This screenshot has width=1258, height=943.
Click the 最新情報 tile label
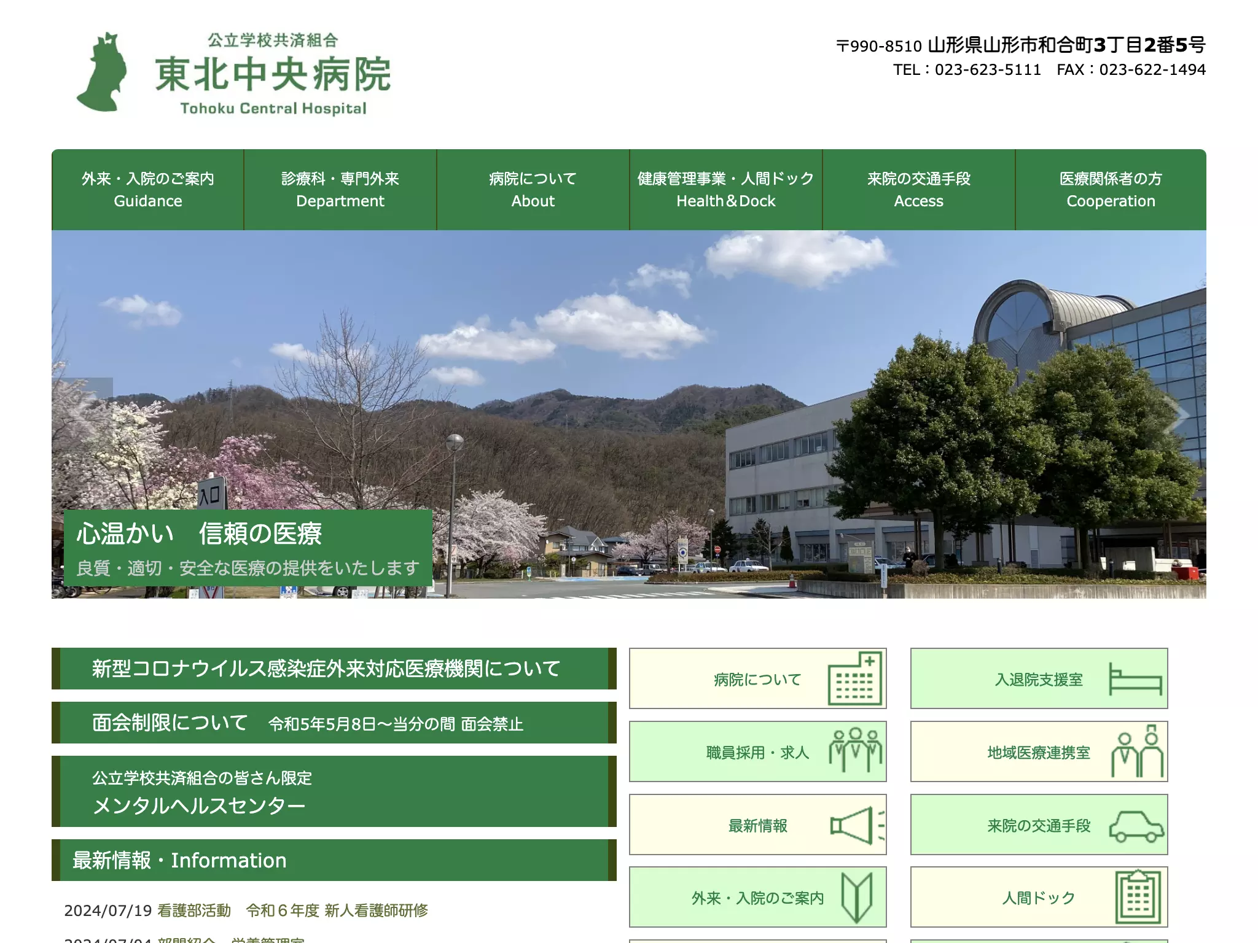pos(757,826)
